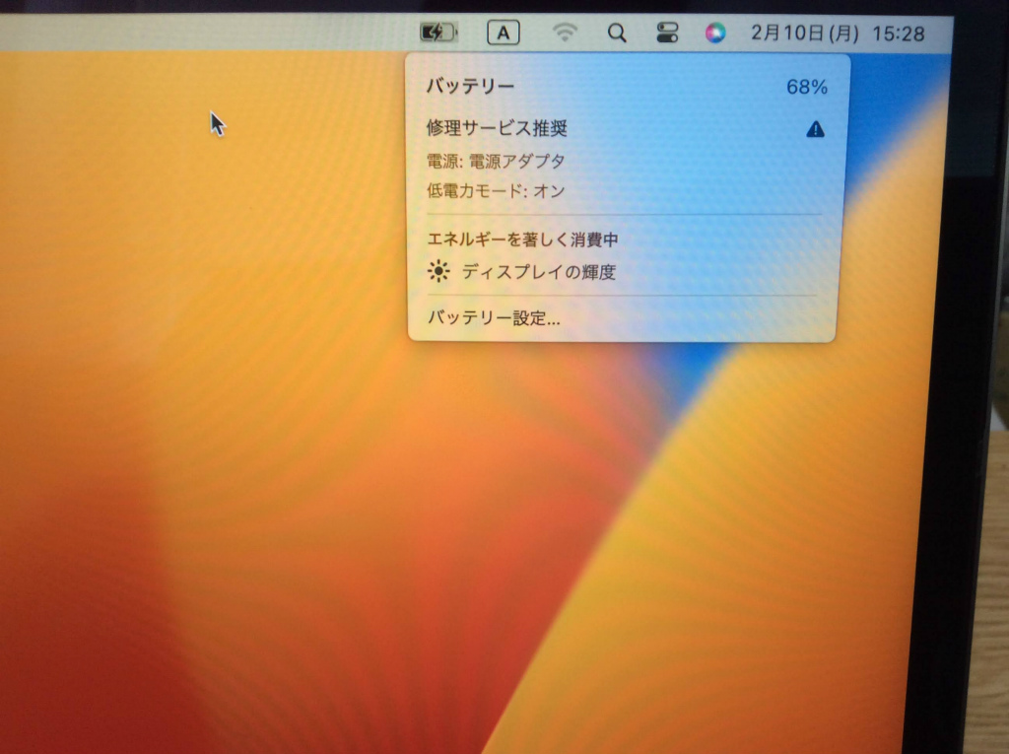Click the 68% battery percentage text
Screen dimensions: 1009x754
click(x=807, y=87)
